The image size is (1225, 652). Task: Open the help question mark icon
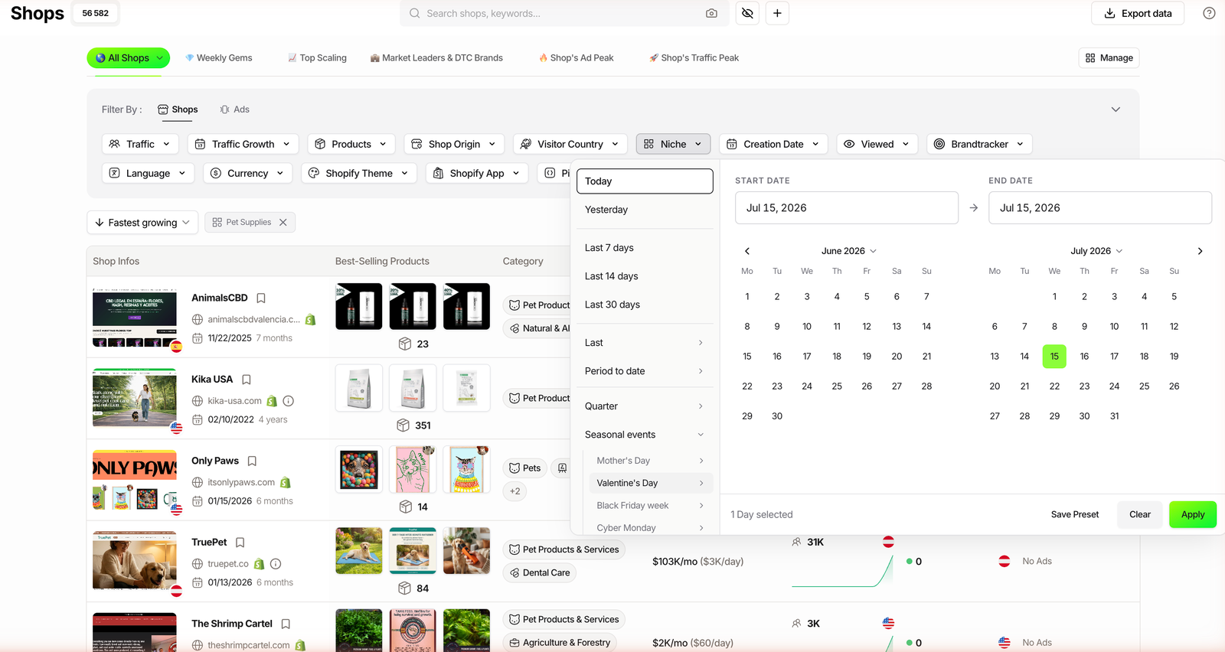pyautogui.click(x=1209, y=13)
